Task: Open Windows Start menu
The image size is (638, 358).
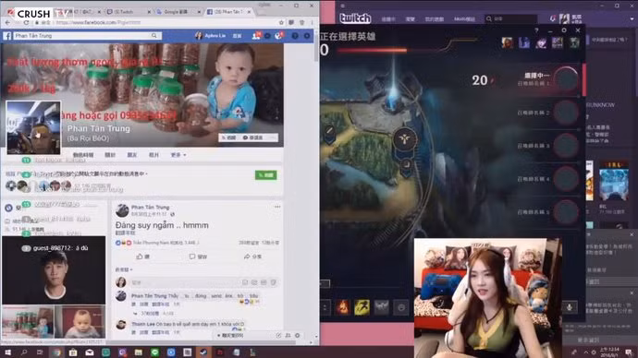Action: pyautogui.click(x=7, y=352)
